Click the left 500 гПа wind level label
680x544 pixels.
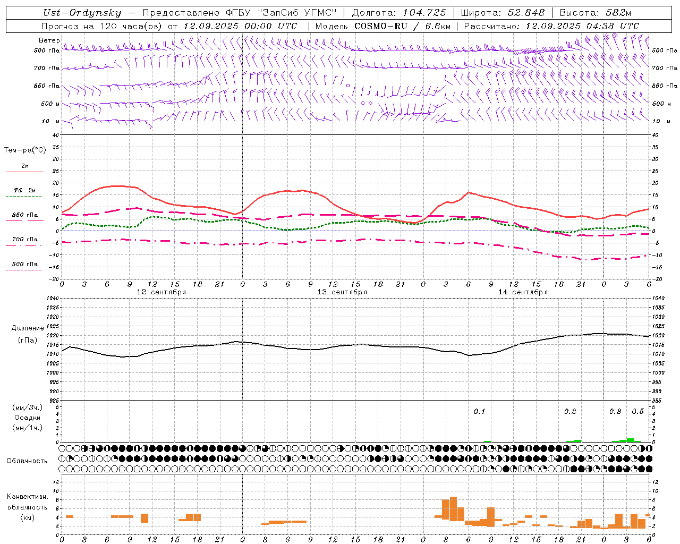point(47,51)
